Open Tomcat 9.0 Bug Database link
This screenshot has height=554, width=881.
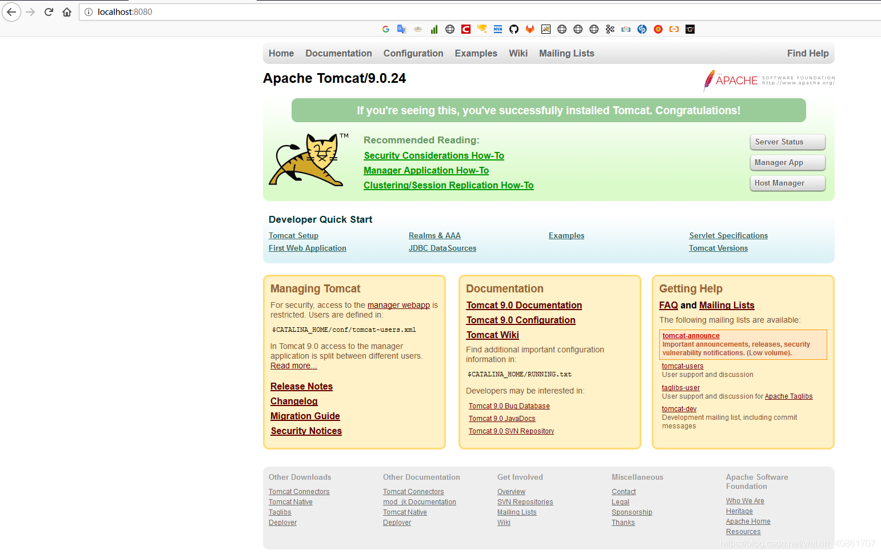click(x=509, y=406)
